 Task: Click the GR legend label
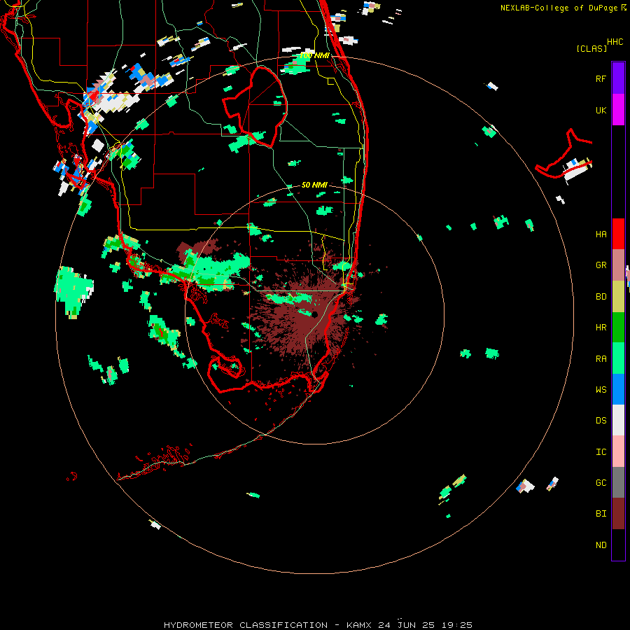[601, 265]
